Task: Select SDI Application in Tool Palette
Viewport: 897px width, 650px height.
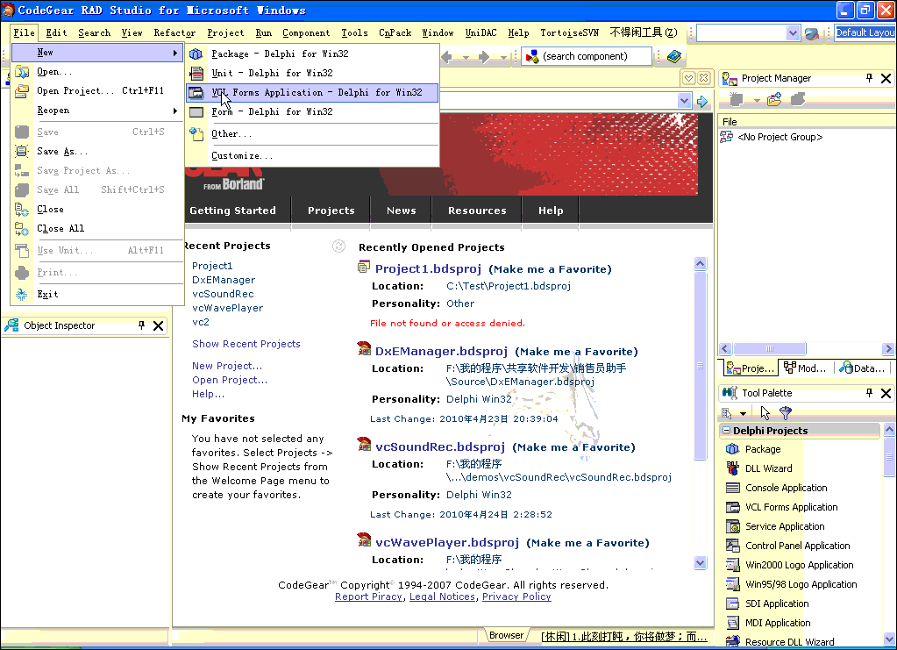Action: click(777, 604)
